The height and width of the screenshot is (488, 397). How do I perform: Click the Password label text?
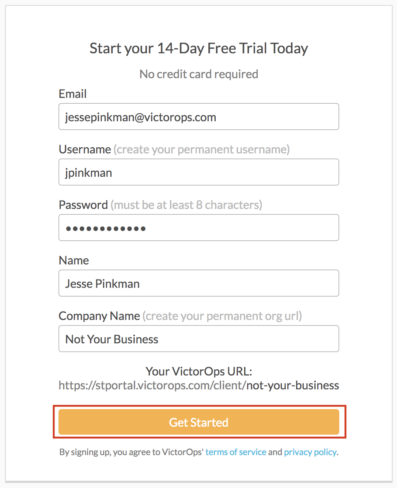[83, 205]
